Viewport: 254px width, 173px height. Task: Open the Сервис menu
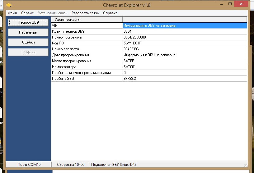click(x=27, y=13)
